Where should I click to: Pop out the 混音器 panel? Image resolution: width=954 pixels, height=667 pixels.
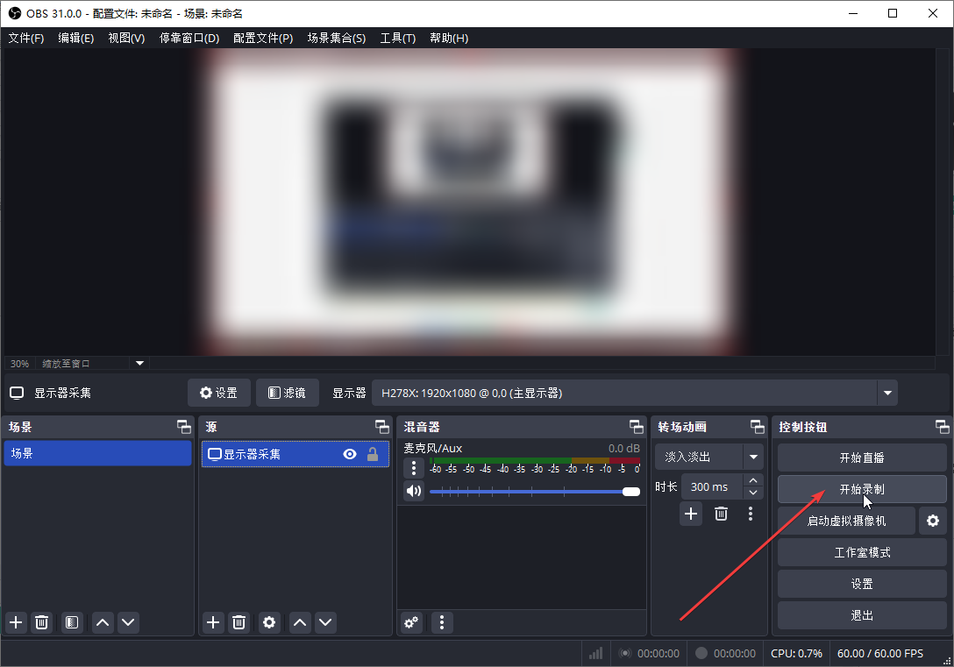(x=637, y=427)
